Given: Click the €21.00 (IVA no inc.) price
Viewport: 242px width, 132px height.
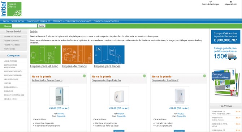Looking at the screenshot, I should coord(179,108).
